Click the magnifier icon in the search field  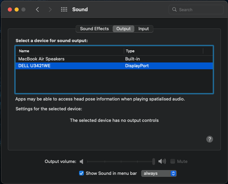[174, 10]
